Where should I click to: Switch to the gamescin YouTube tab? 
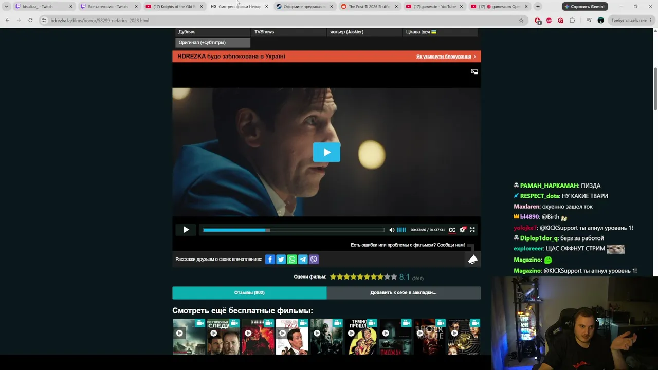(x=434, y=7)
